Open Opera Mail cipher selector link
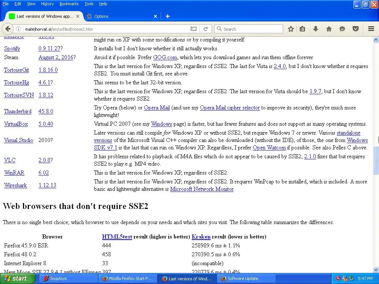This screenshot has height=284, width=379. 229,108
